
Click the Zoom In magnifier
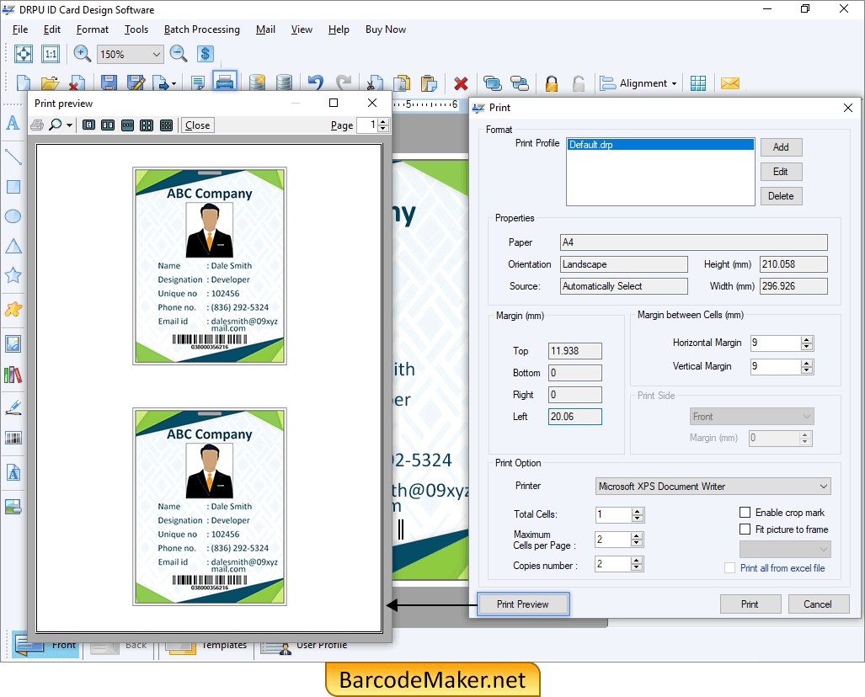pos(83,54)
